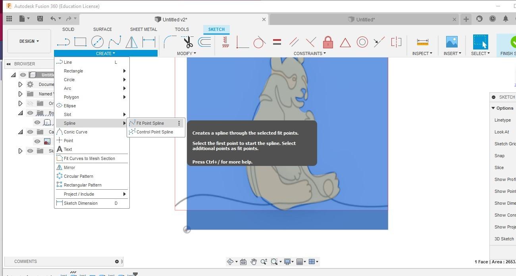Image resolution: width=516 pixels, height=276 pixels.
Task: Apply the Parallel constraint icon
Action: pyautogui.click(x=294, y=42)
